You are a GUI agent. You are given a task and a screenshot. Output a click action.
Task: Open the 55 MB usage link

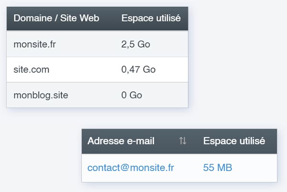218,168
